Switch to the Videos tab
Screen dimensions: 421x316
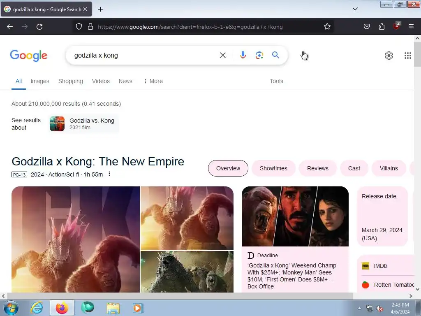[x=101, y=81]
